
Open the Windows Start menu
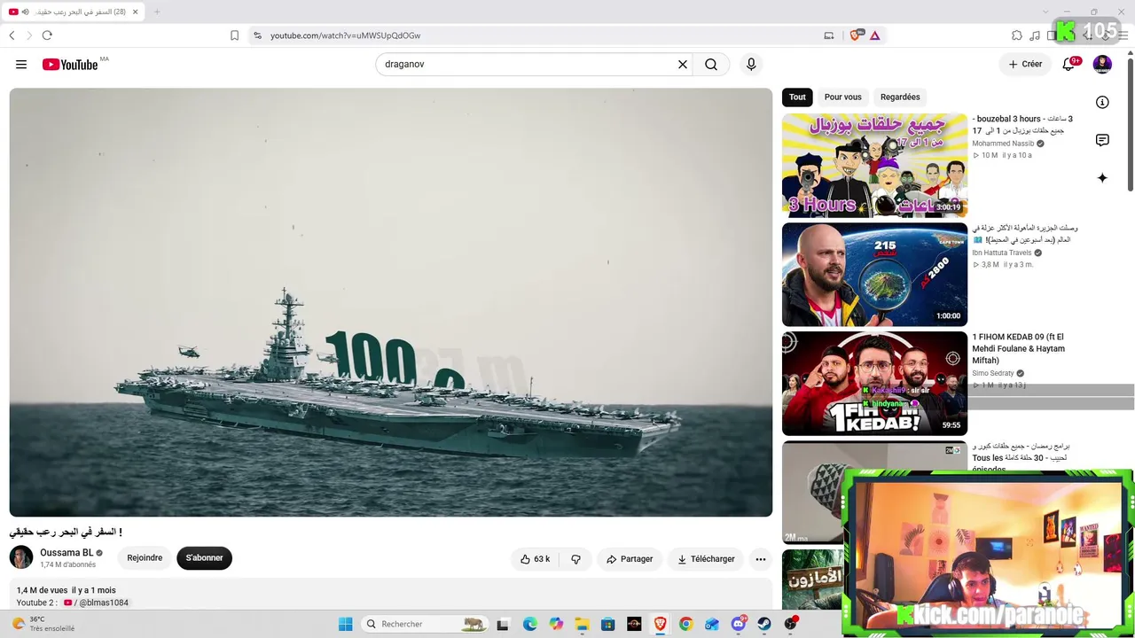click(346, 624)
